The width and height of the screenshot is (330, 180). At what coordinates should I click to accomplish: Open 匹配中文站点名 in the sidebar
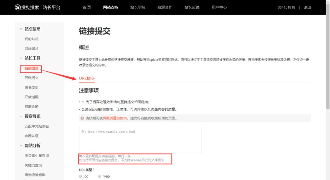pos(37,126)
